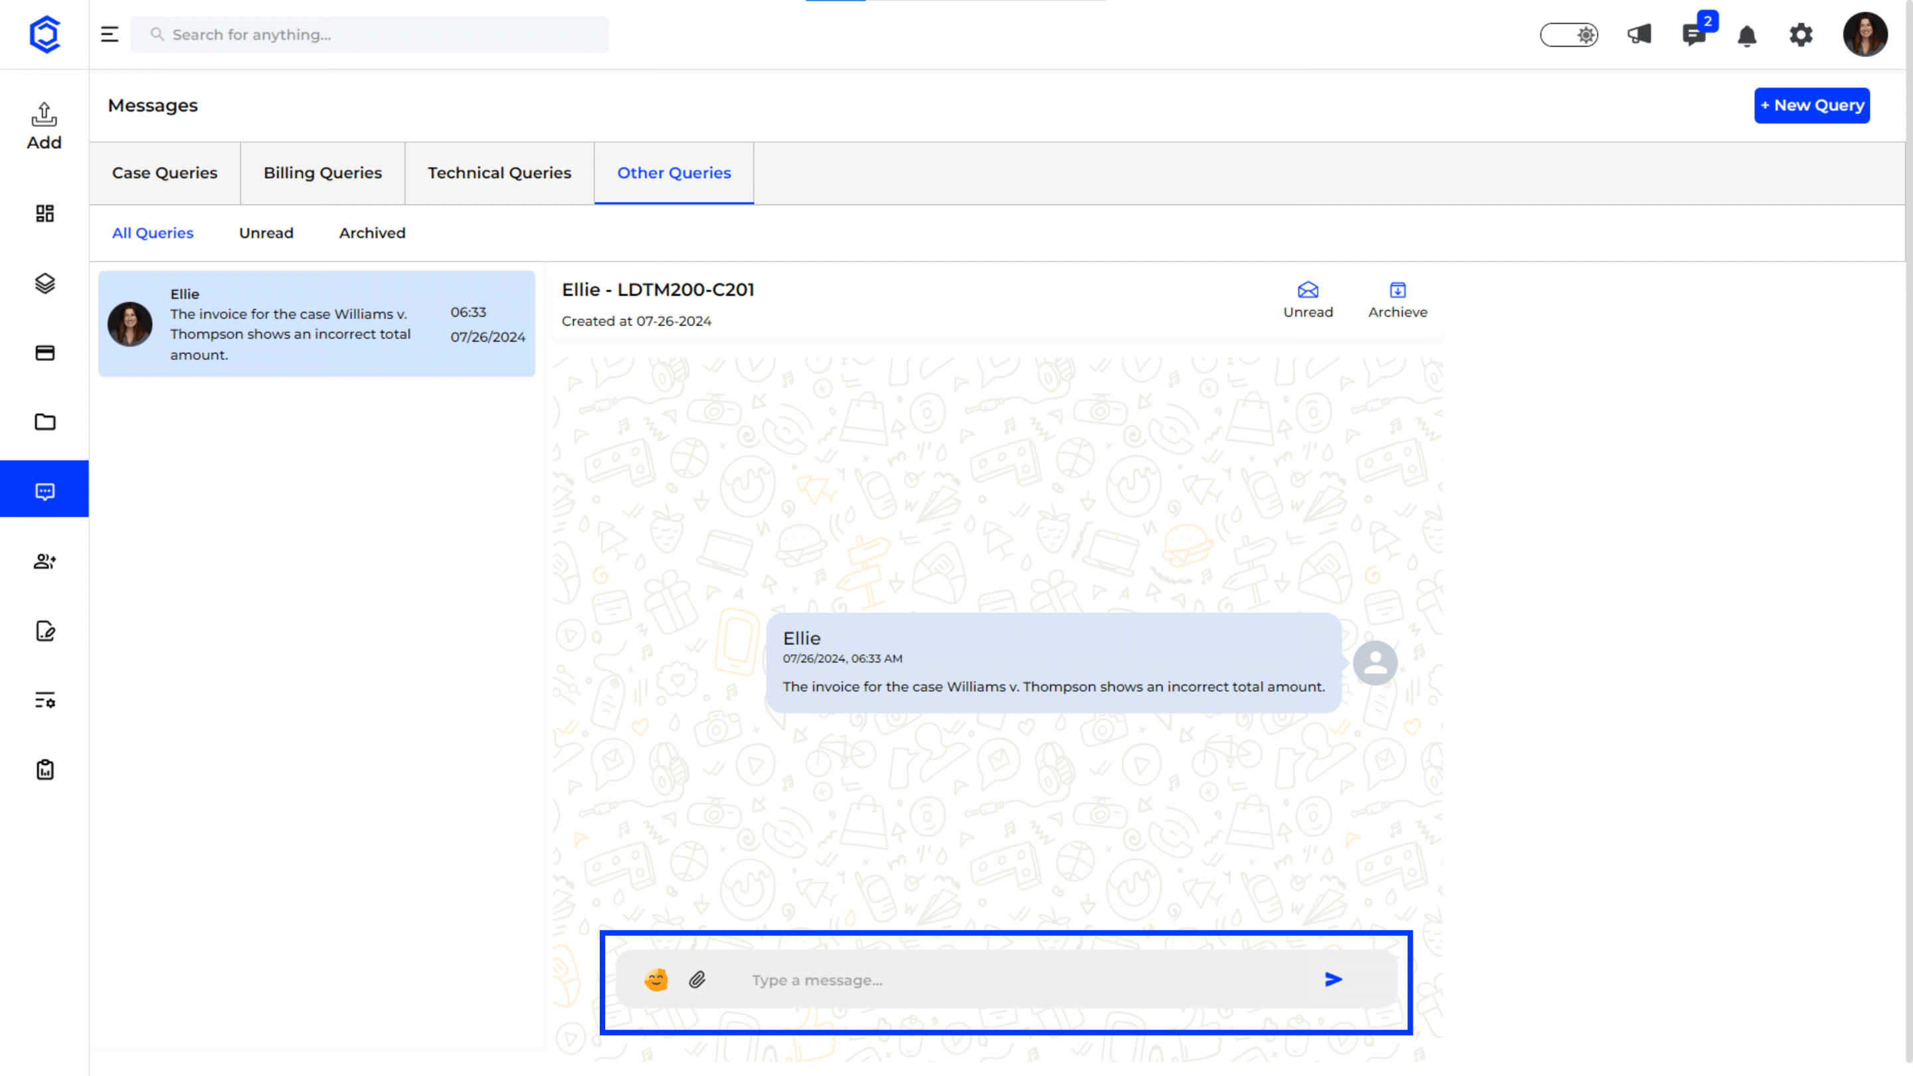
Task: Open the list settings icon in sidebar
Action: point(45,700)
